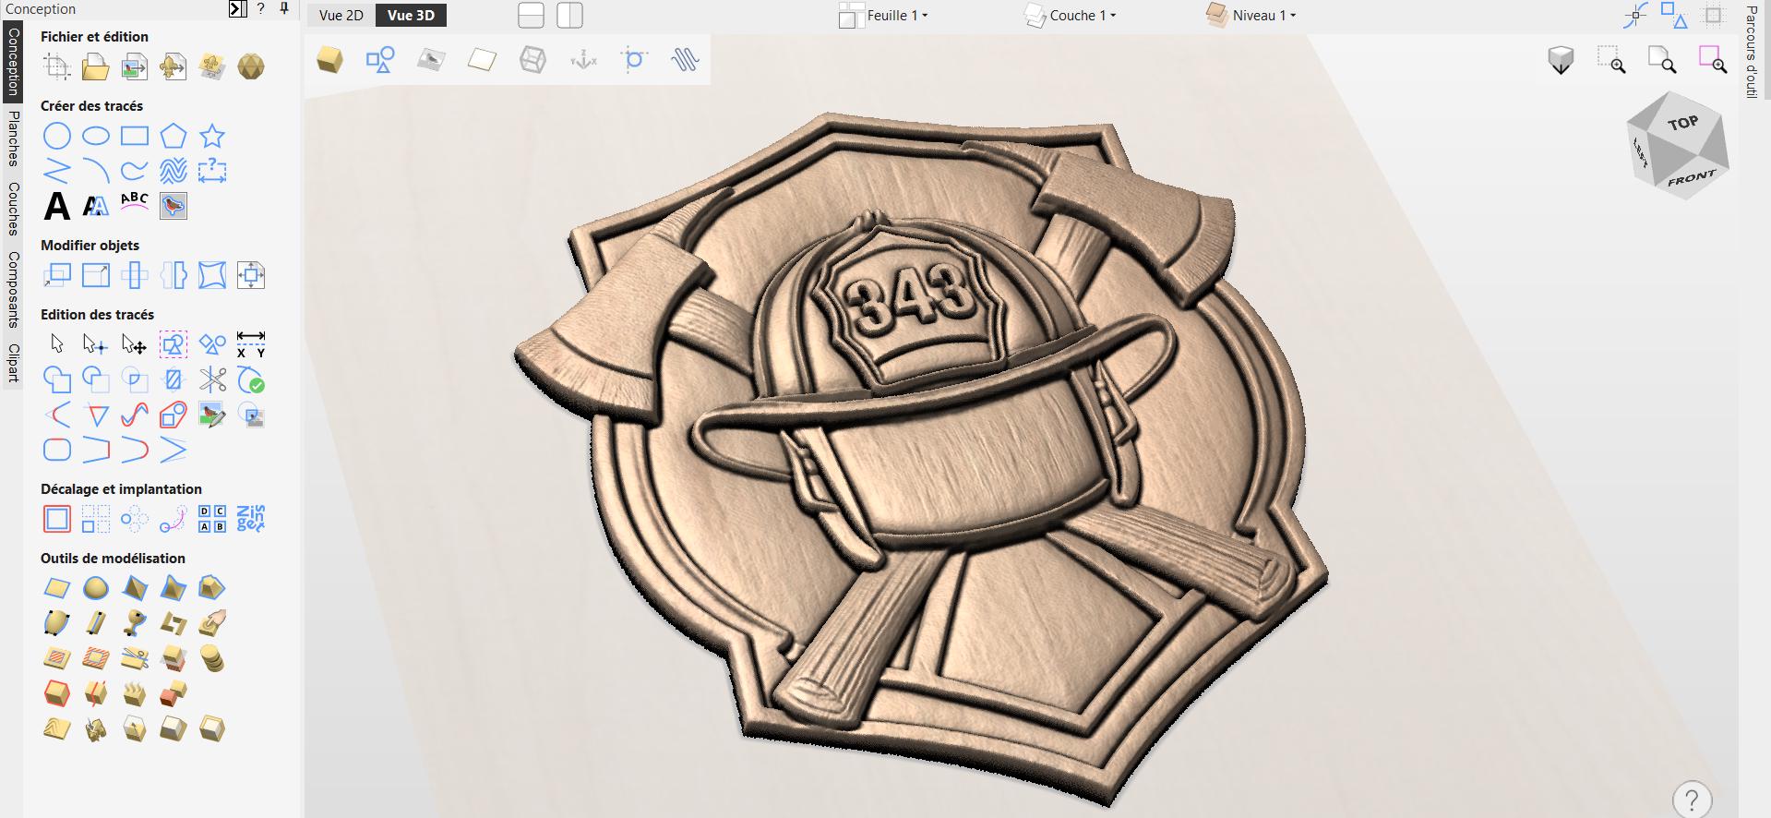This screenshot has width=1771, height=818.
Task: Click the zoom box dashed magnifier icon
Action: pos(1611,60)
